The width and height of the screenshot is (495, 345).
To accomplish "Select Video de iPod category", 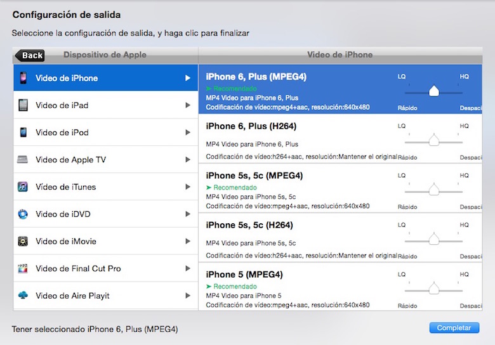I will tap(106, 132).
